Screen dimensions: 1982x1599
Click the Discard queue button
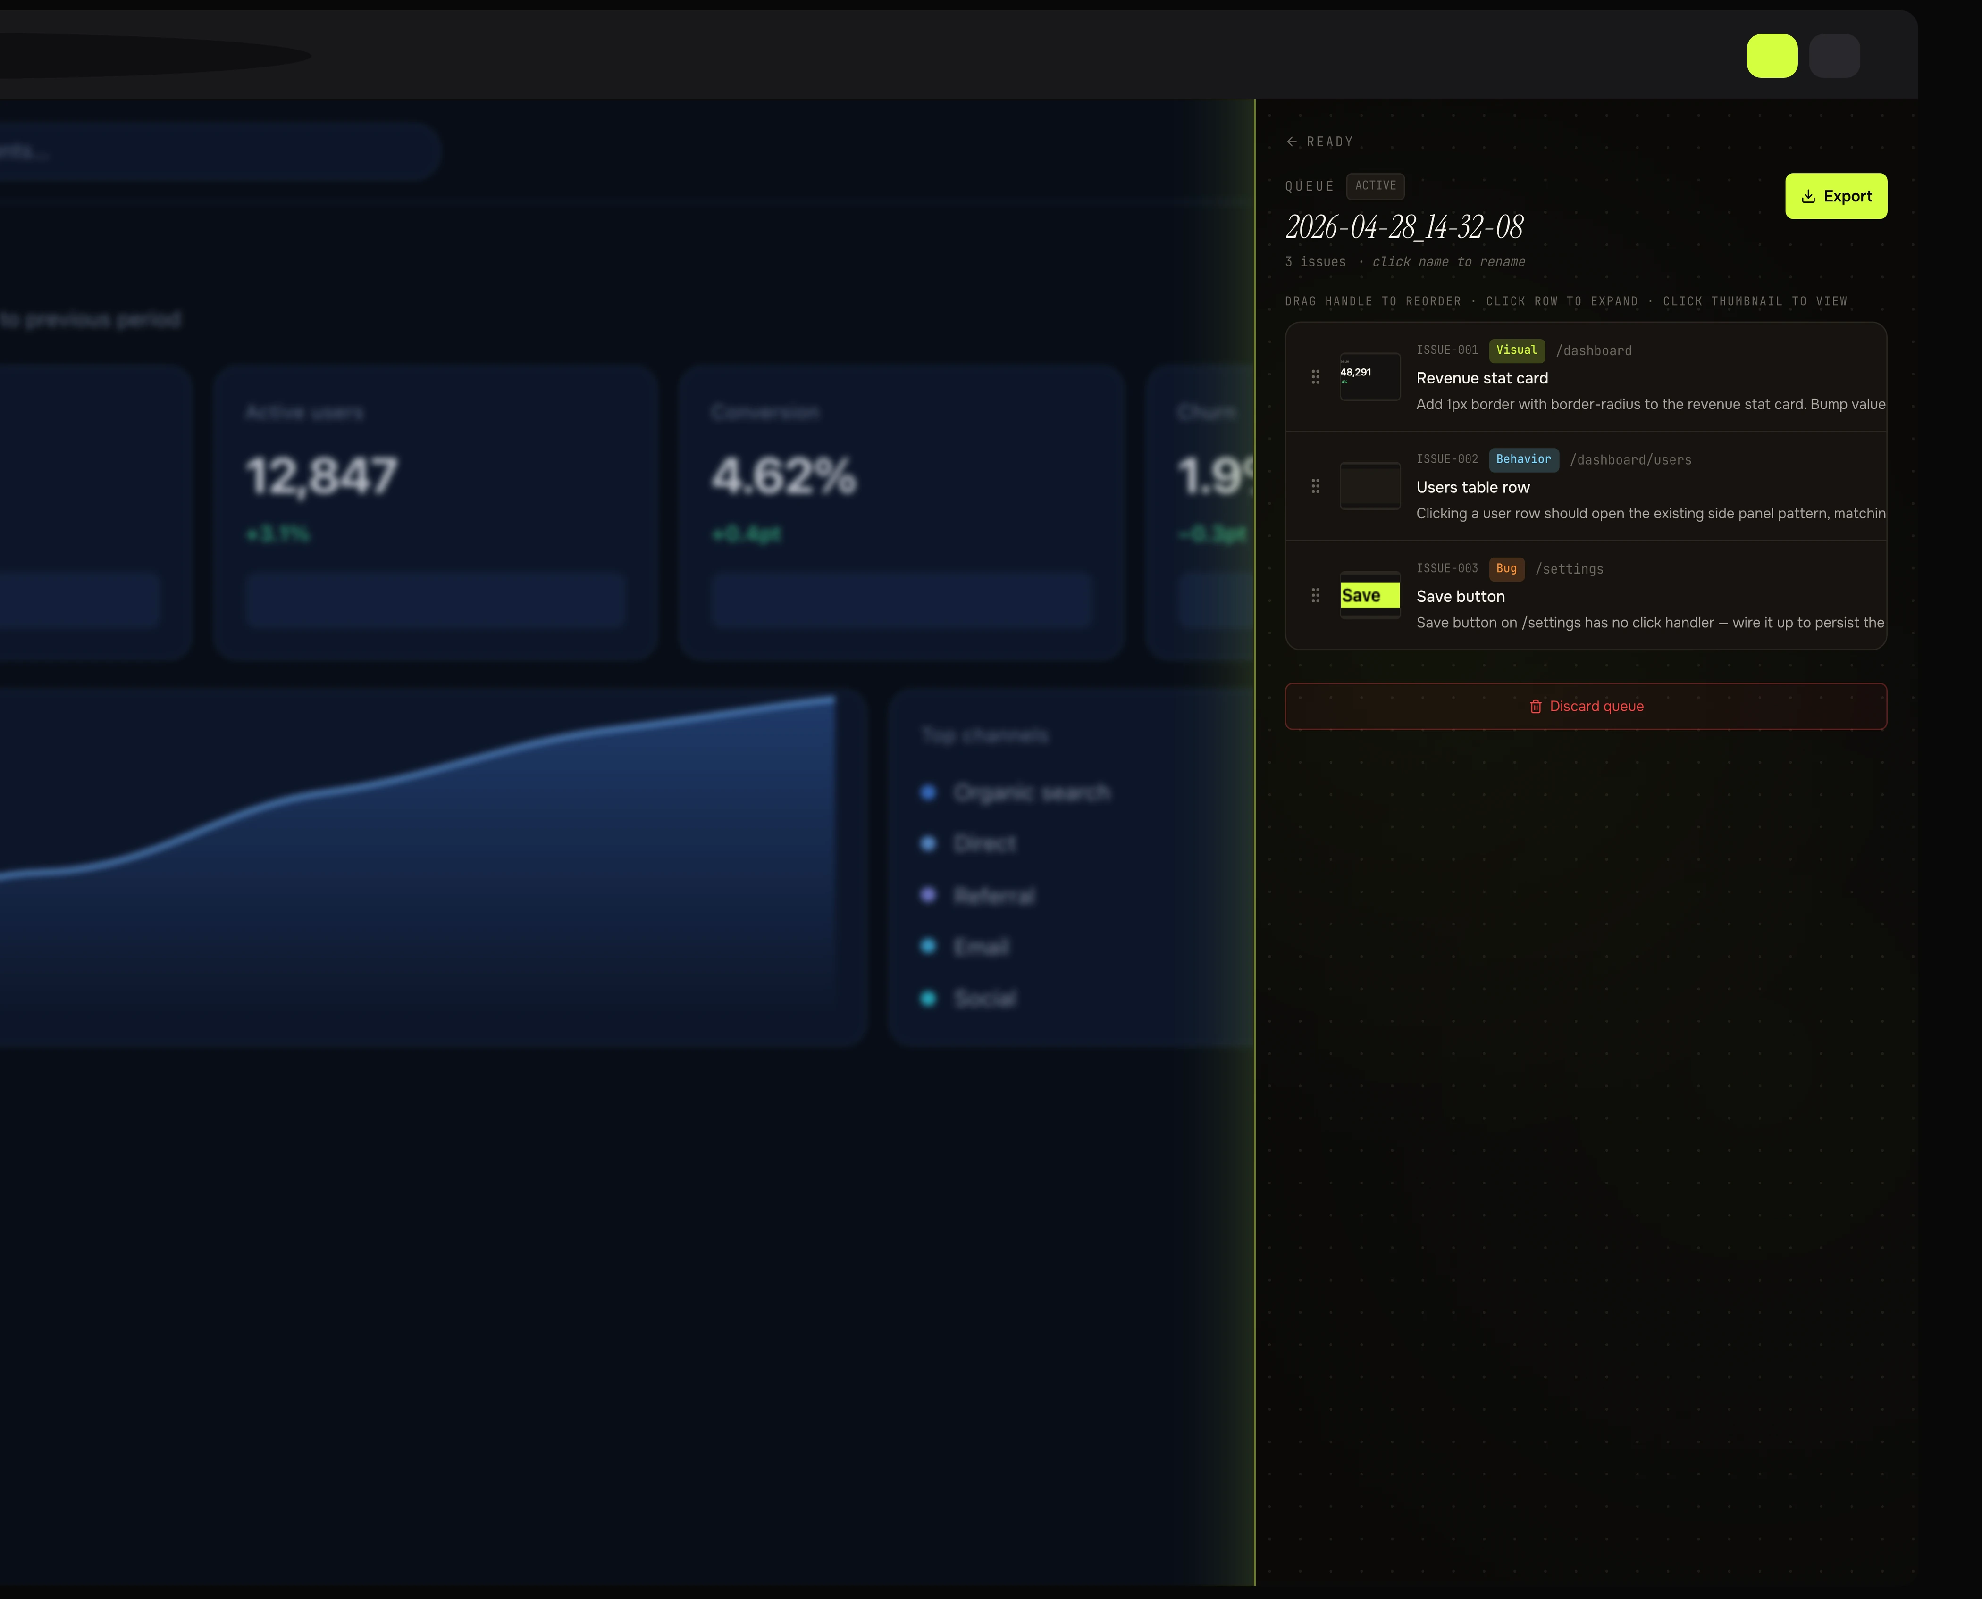[1586, 707]
